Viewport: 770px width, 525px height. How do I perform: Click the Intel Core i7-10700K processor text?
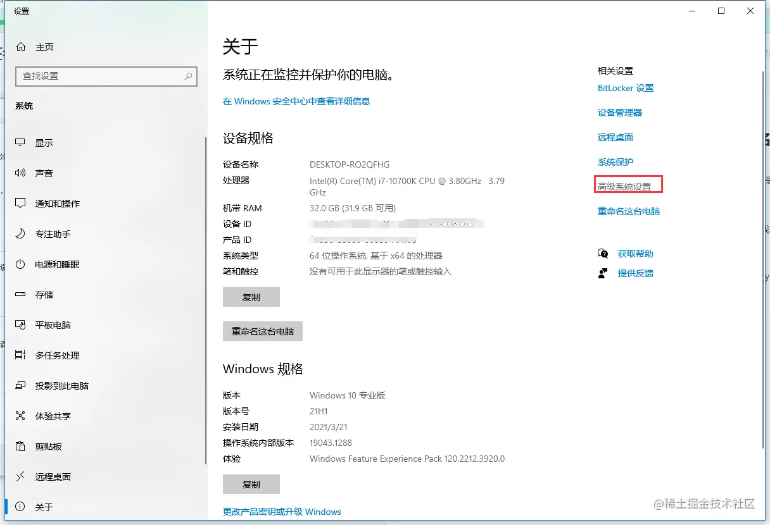(407, 186)
